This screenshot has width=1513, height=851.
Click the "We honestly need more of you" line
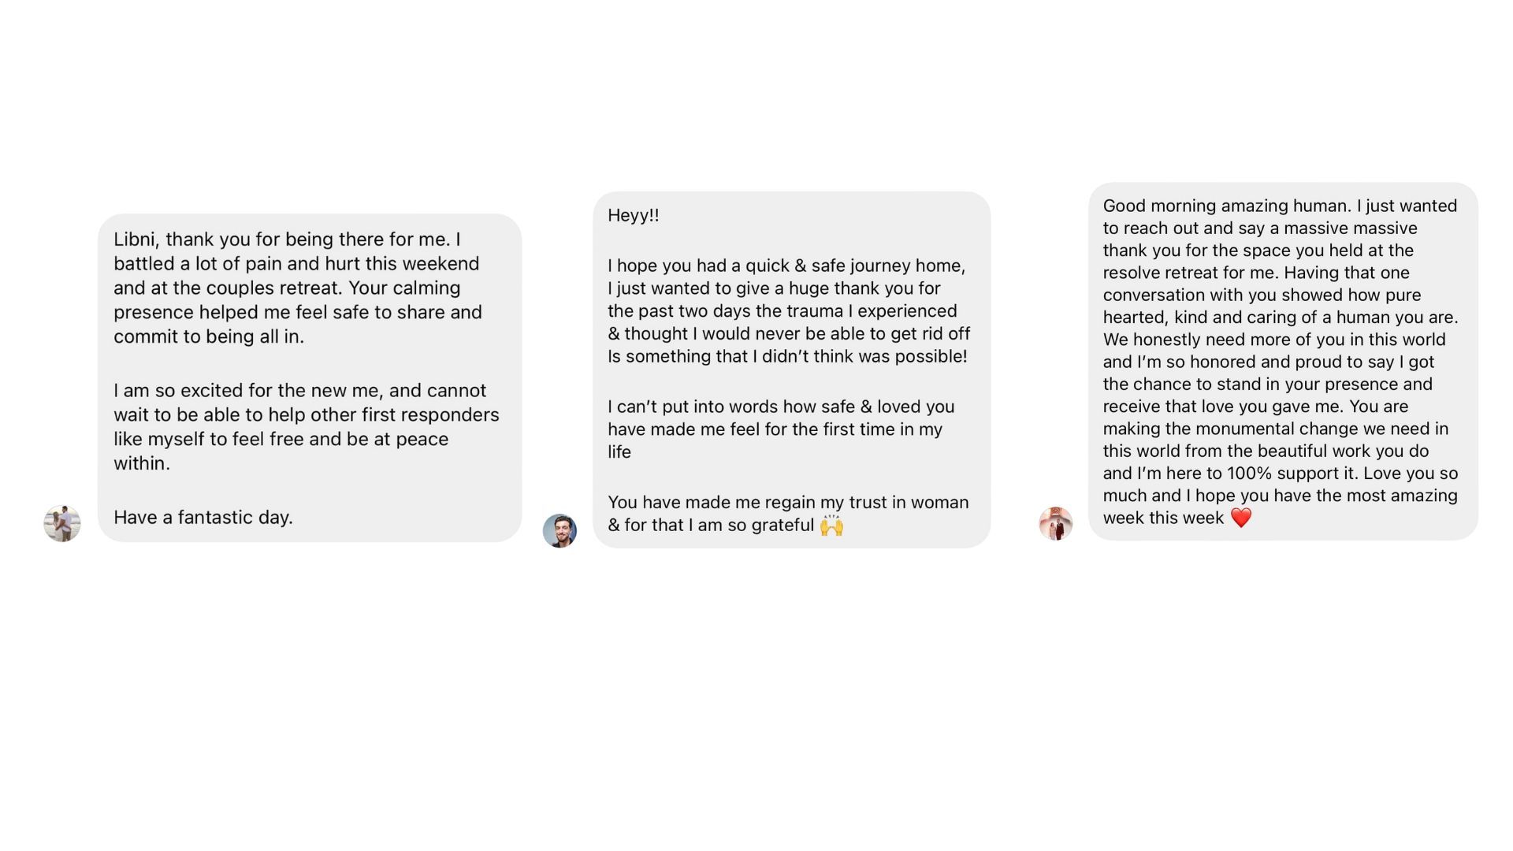click(x=1273, y=340)
